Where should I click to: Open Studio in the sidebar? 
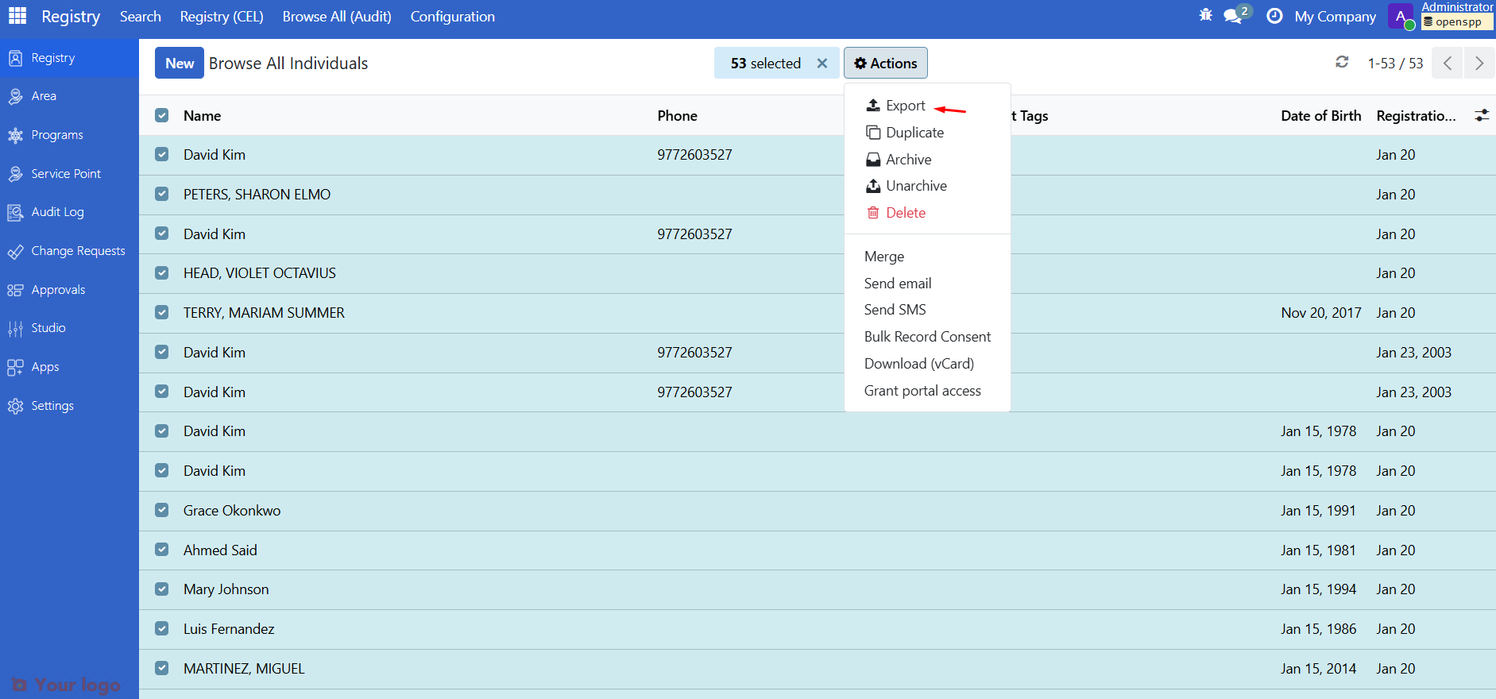tap(69, 328)
